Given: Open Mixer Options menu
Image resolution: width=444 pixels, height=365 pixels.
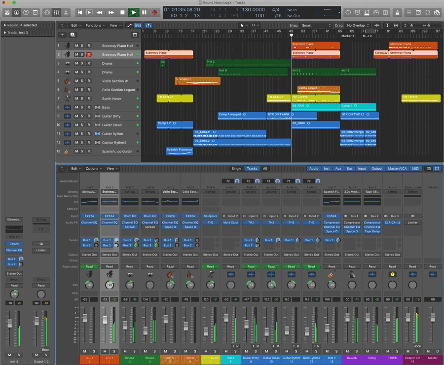Looking at the screenshot, I should (x=94, y=169).
